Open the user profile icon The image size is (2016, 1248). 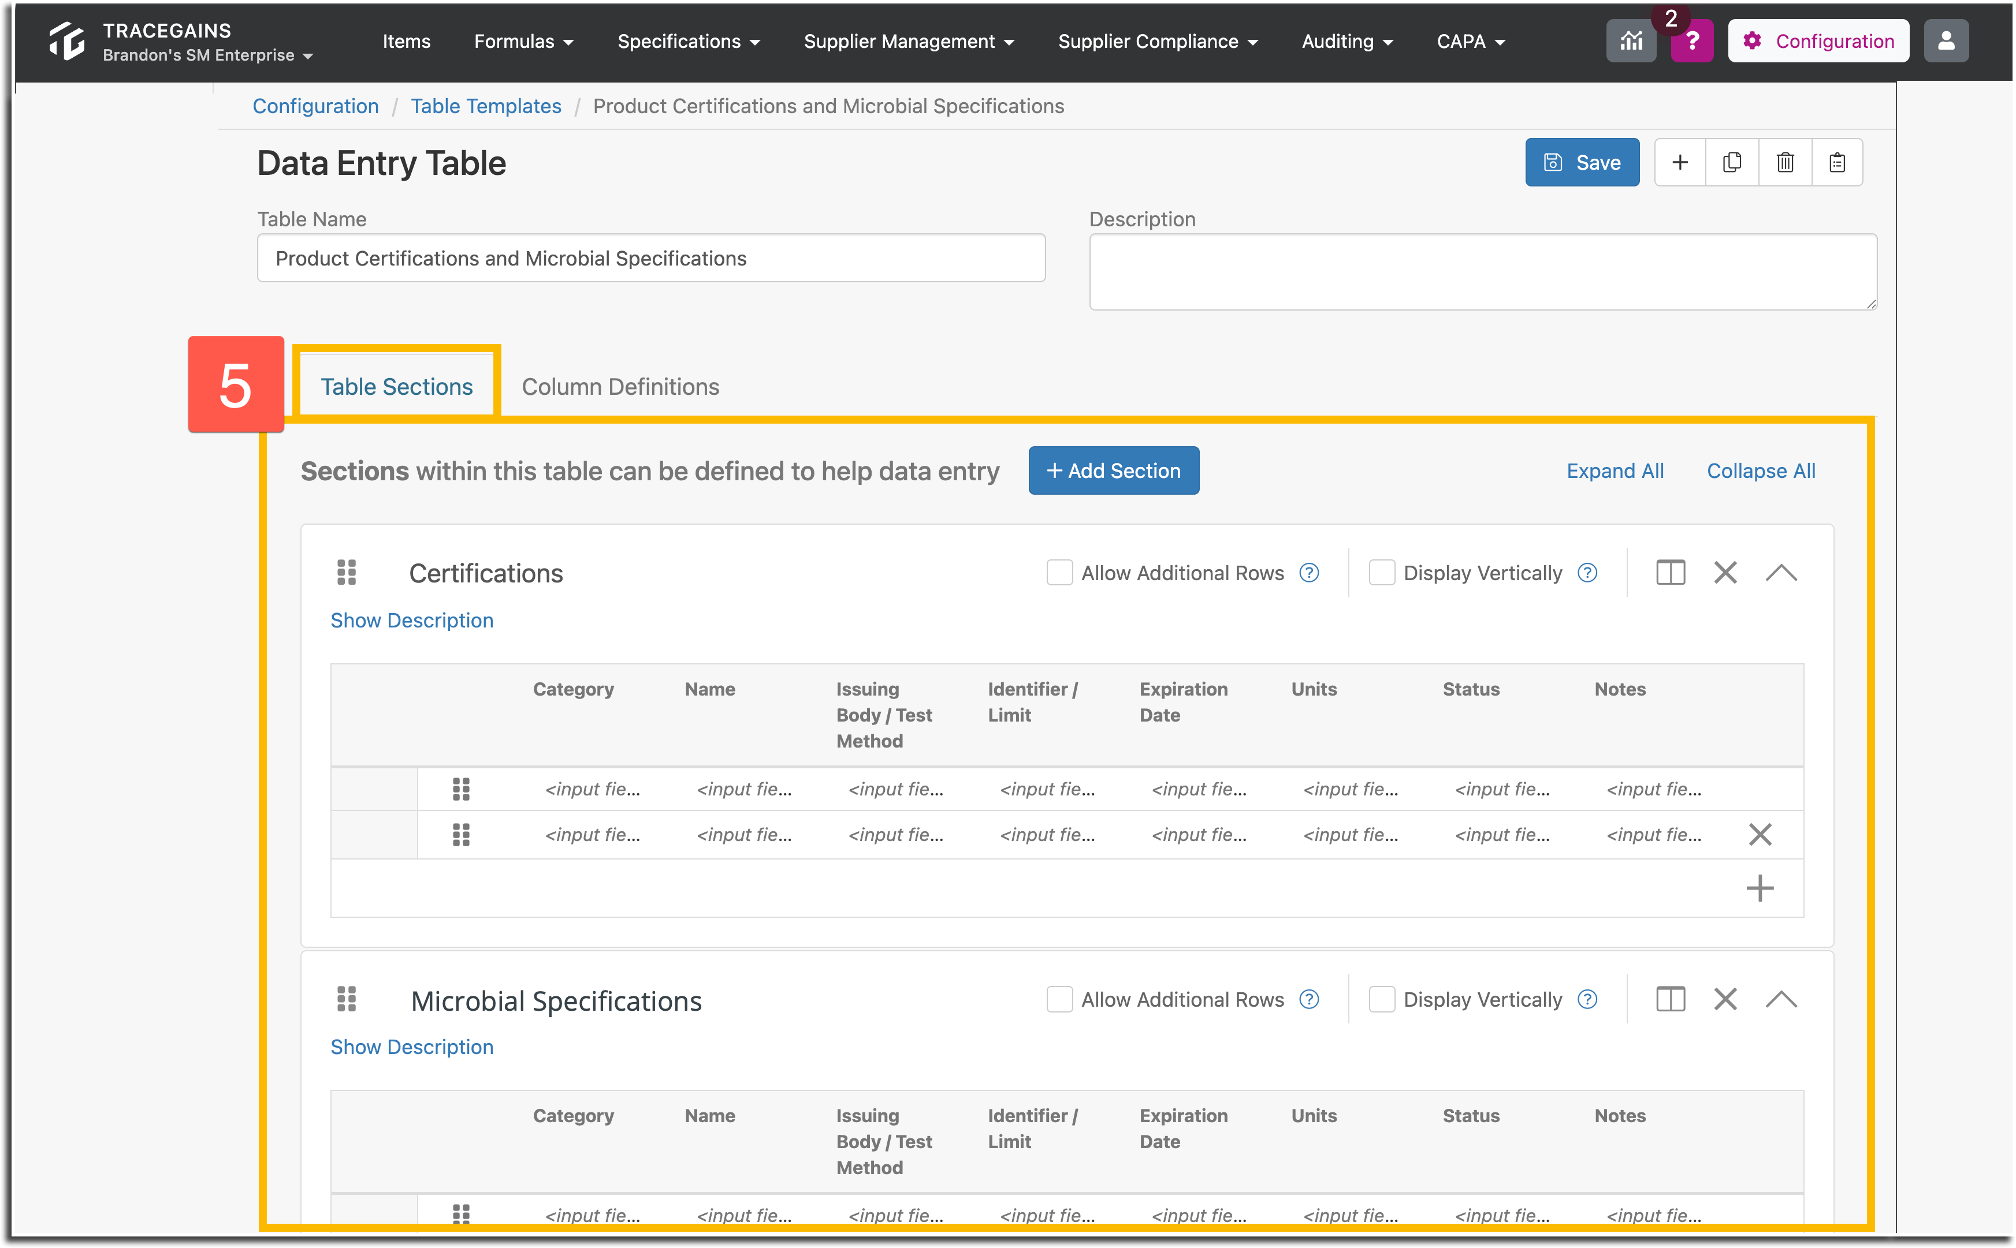(x=1946, y=41)
